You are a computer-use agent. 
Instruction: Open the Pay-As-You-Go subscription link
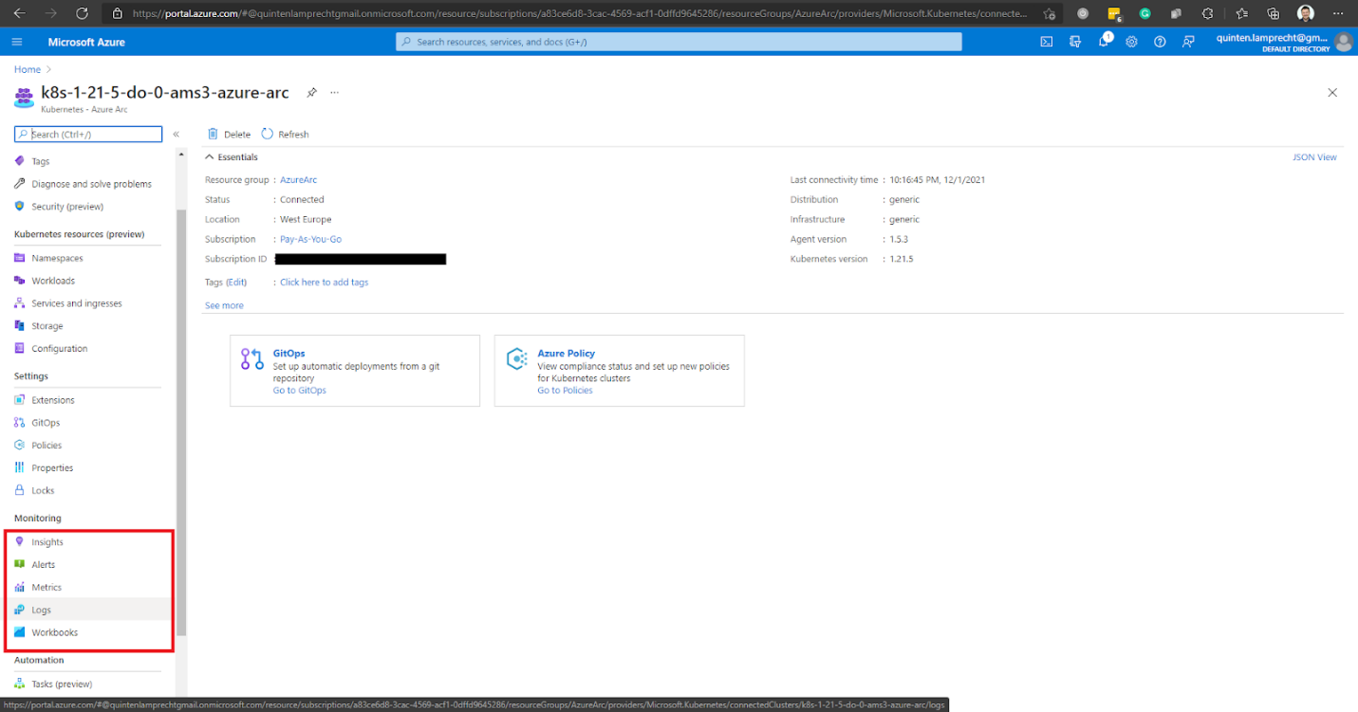click(310, 239)
